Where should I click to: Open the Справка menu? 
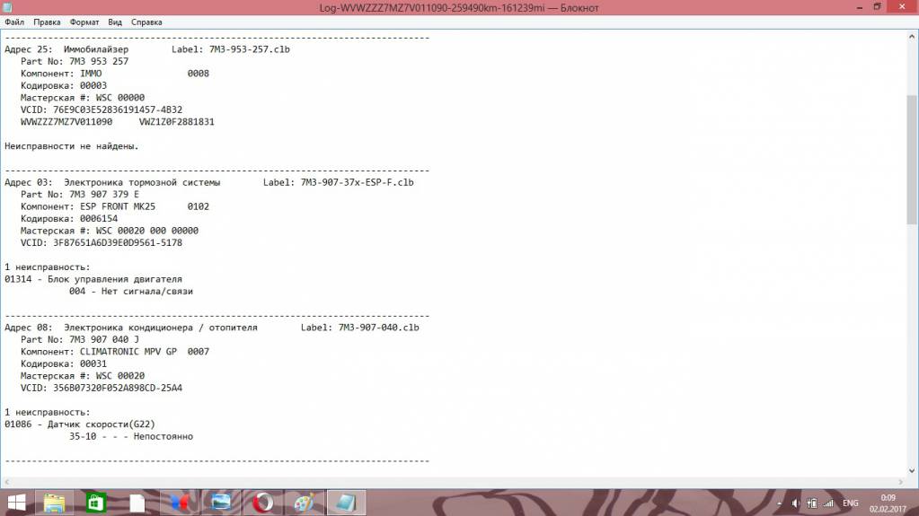[146, 21]
